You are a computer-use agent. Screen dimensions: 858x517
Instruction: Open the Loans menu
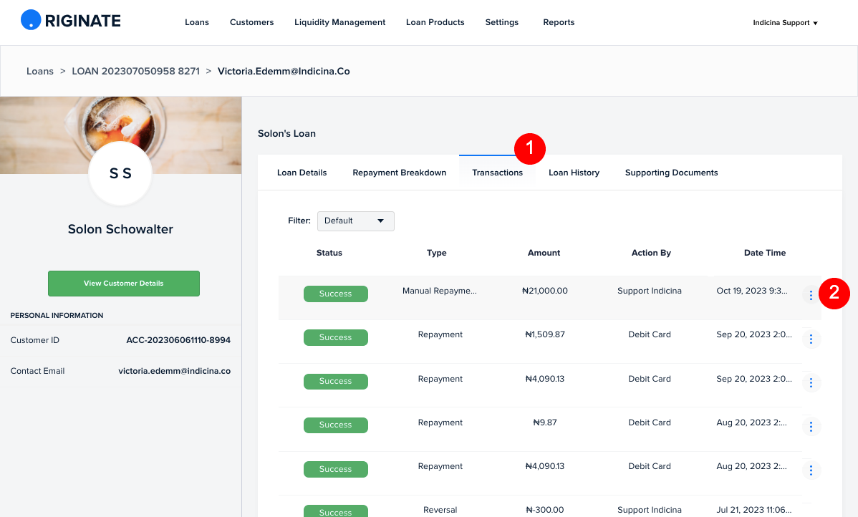197,22
